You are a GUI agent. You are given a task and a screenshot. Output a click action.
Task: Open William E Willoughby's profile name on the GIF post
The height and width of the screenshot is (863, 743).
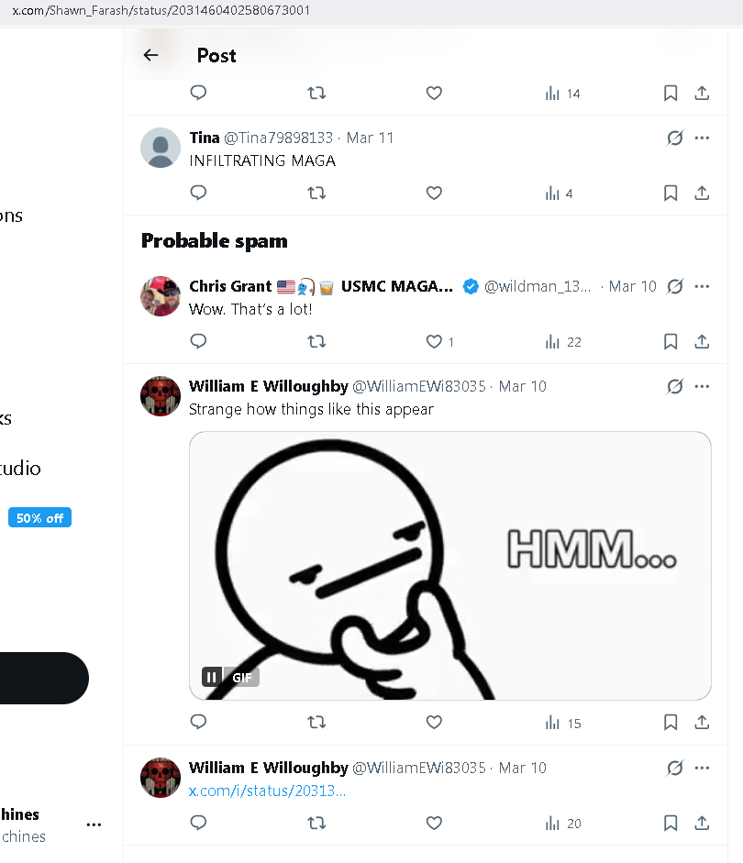pyautogui.click(x=268, y=386)
